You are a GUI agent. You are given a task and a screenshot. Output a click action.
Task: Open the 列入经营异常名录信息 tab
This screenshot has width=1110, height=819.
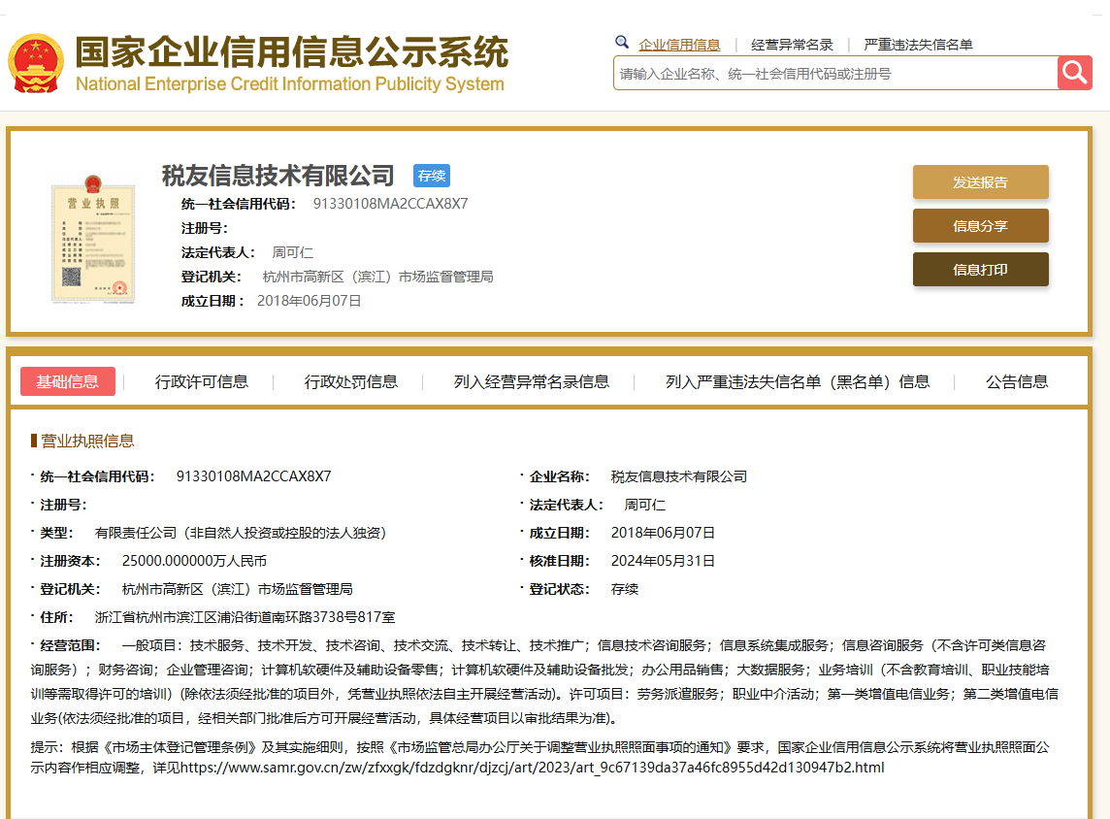(x=532, y=382)
